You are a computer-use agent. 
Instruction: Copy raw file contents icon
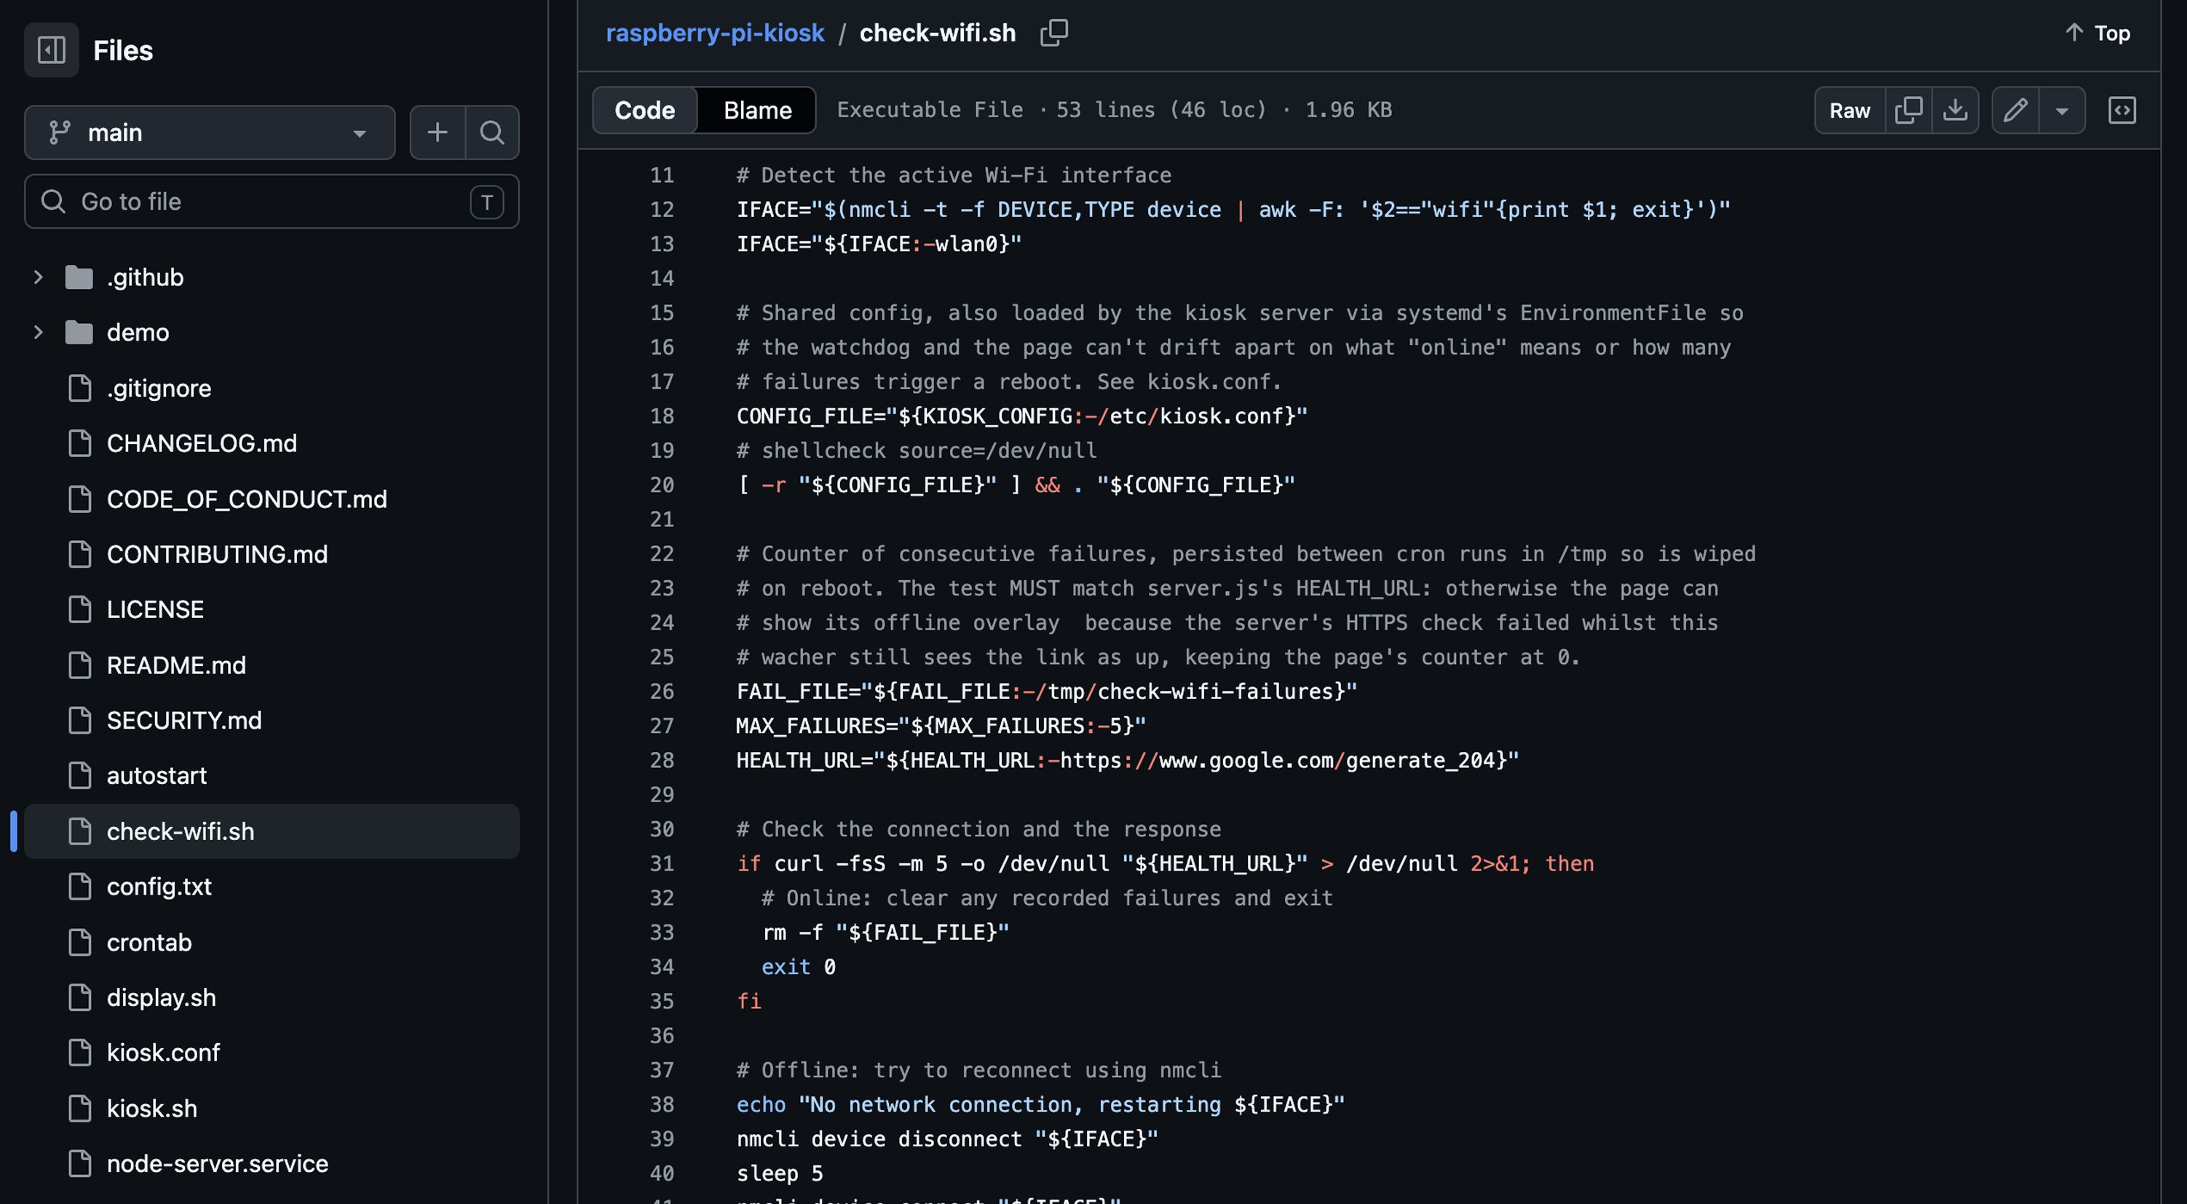pos(1909,111)
